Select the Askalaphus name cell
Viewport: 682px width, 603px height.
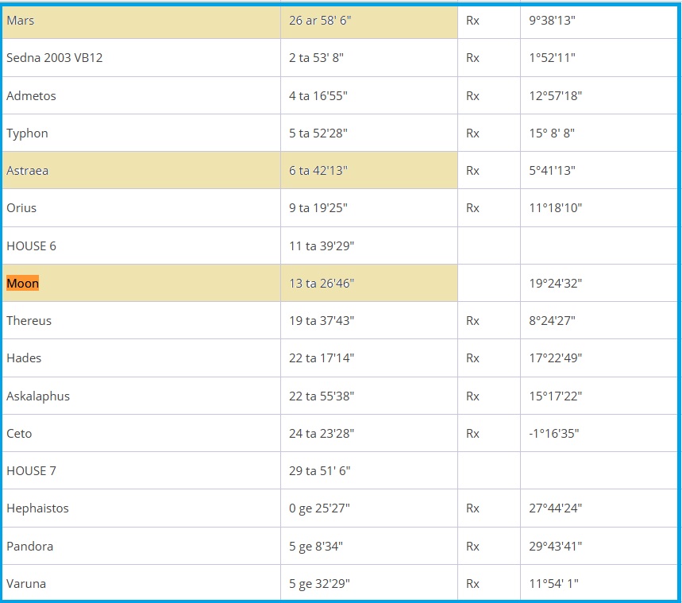[x=38, y=396]
